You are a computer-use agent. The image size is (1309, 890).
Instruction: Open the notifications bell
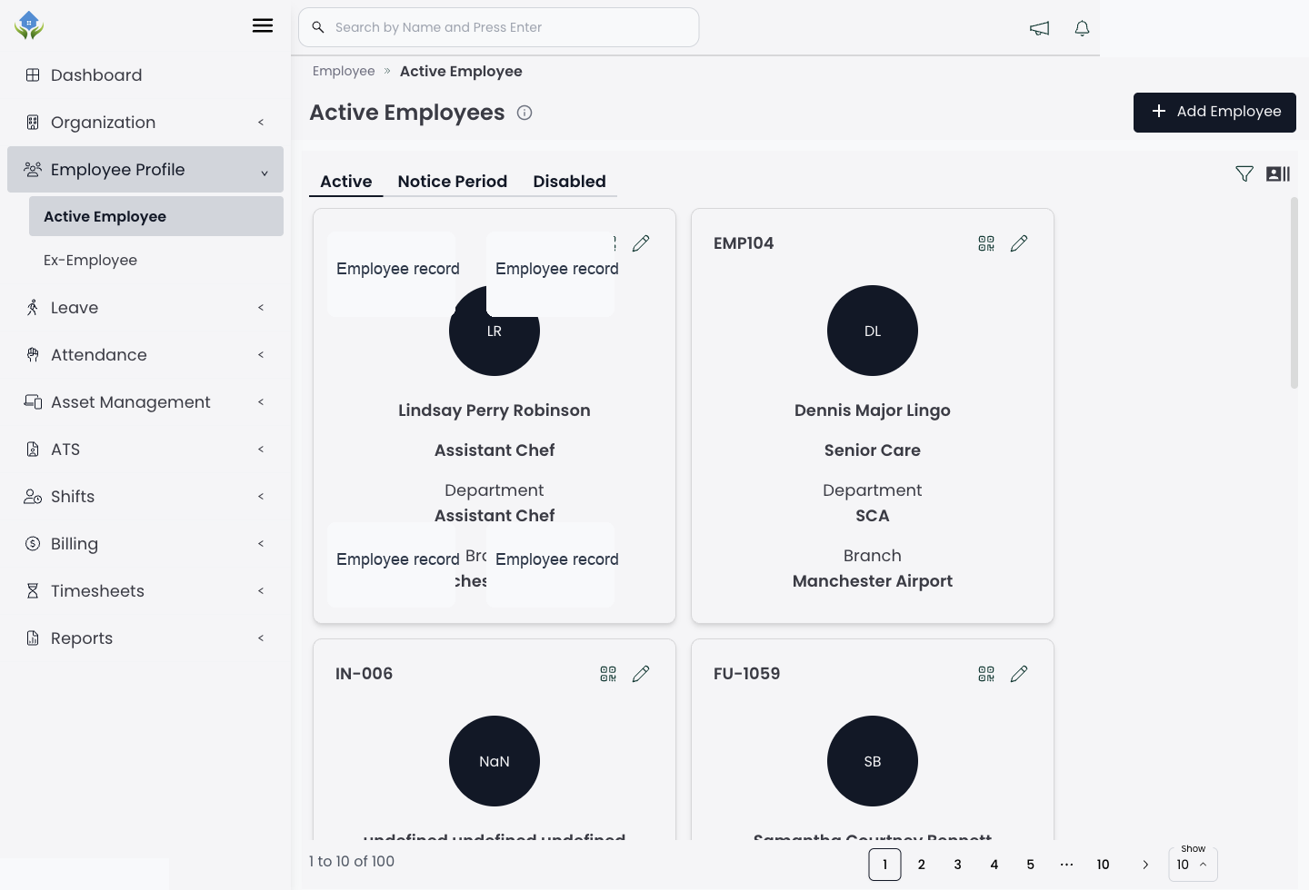(1082, 28)
